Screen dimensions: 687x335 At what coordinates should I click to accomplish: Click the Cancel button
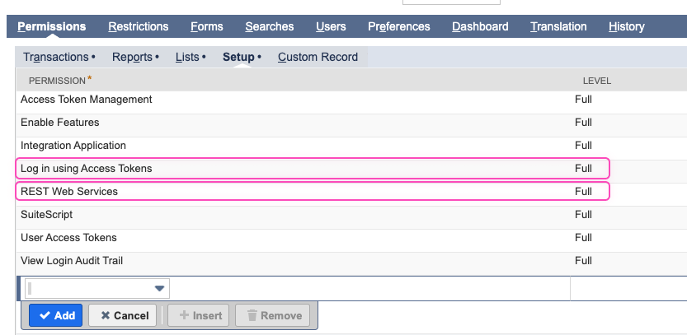pos(120,315)
